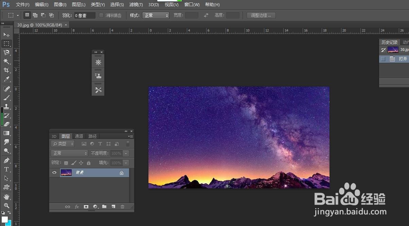This screenshot has height=226, width=409.
Task: Select the Hand tool
Action: (x=6, y=196)
